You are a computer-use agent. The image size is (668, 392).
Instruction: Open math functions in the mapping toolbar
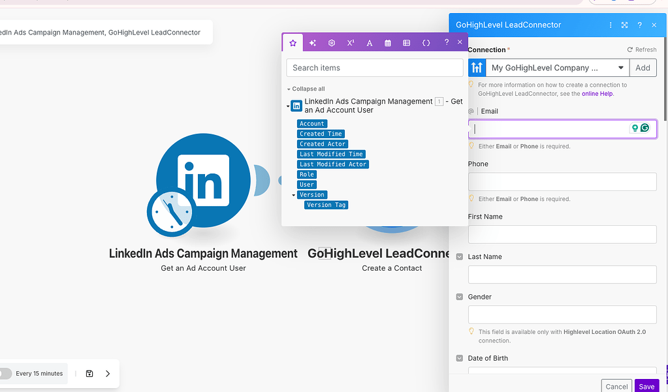(350, 42)
